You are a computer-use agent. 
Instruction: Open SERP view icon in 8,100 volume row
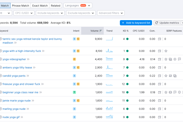160,51
